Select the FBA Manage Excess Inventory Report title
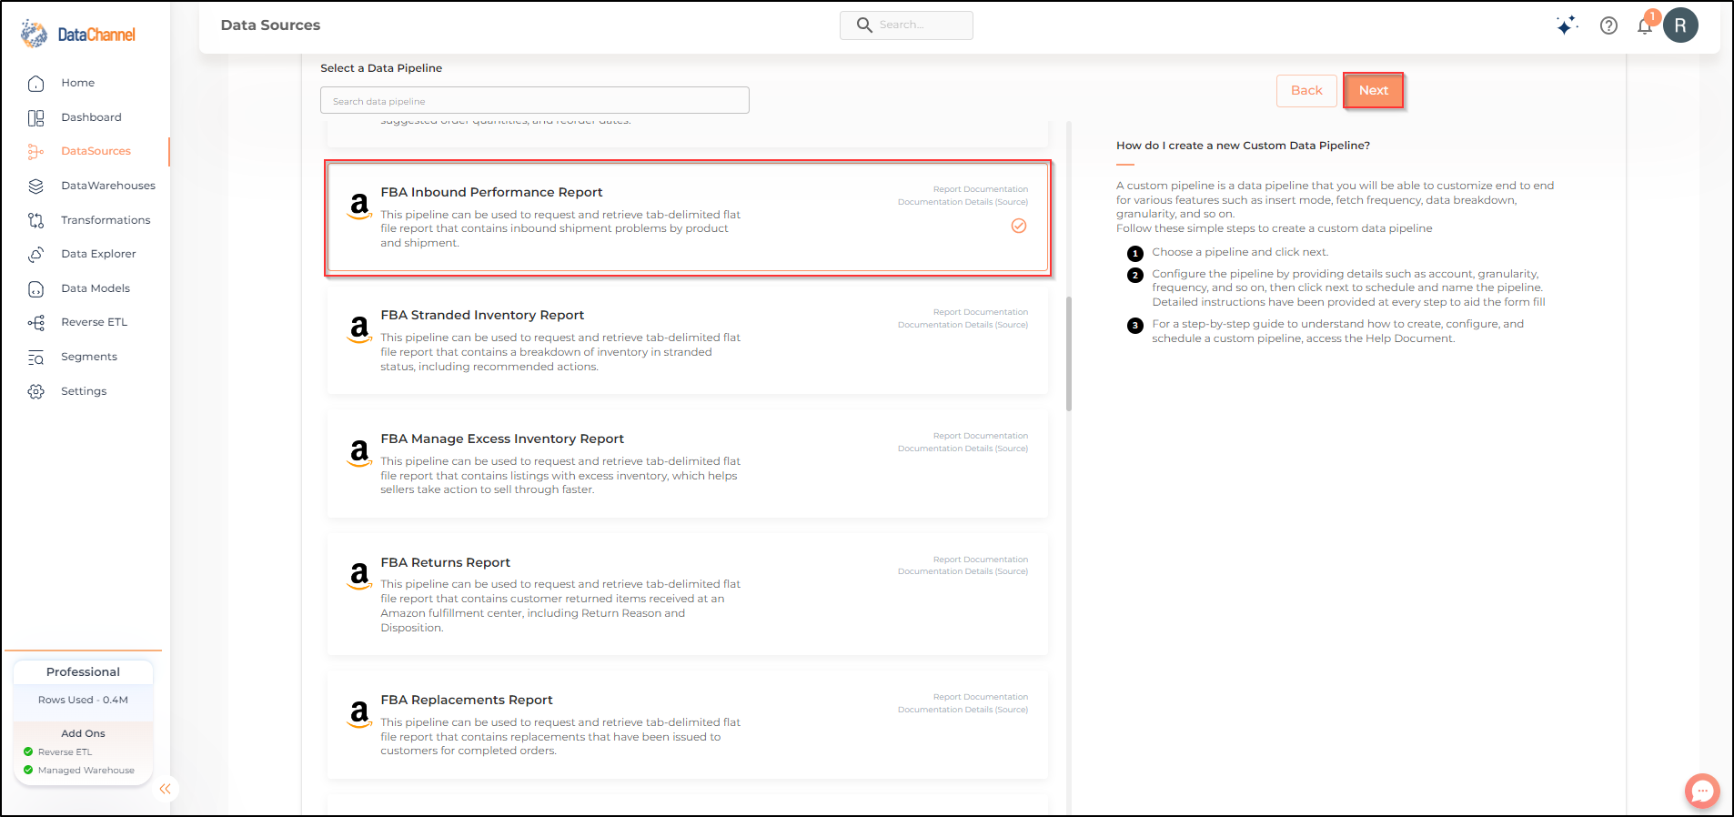 pyautogui.click(x=502, y=439)
